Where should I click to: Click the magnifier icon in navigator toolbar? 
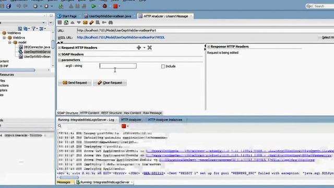click(x=20, y=28)
